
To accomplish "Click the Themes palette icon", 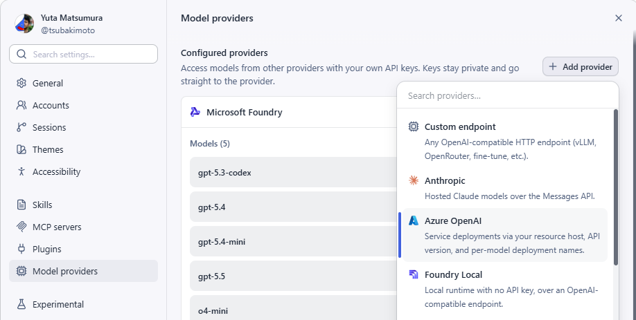I will point(21,149).
